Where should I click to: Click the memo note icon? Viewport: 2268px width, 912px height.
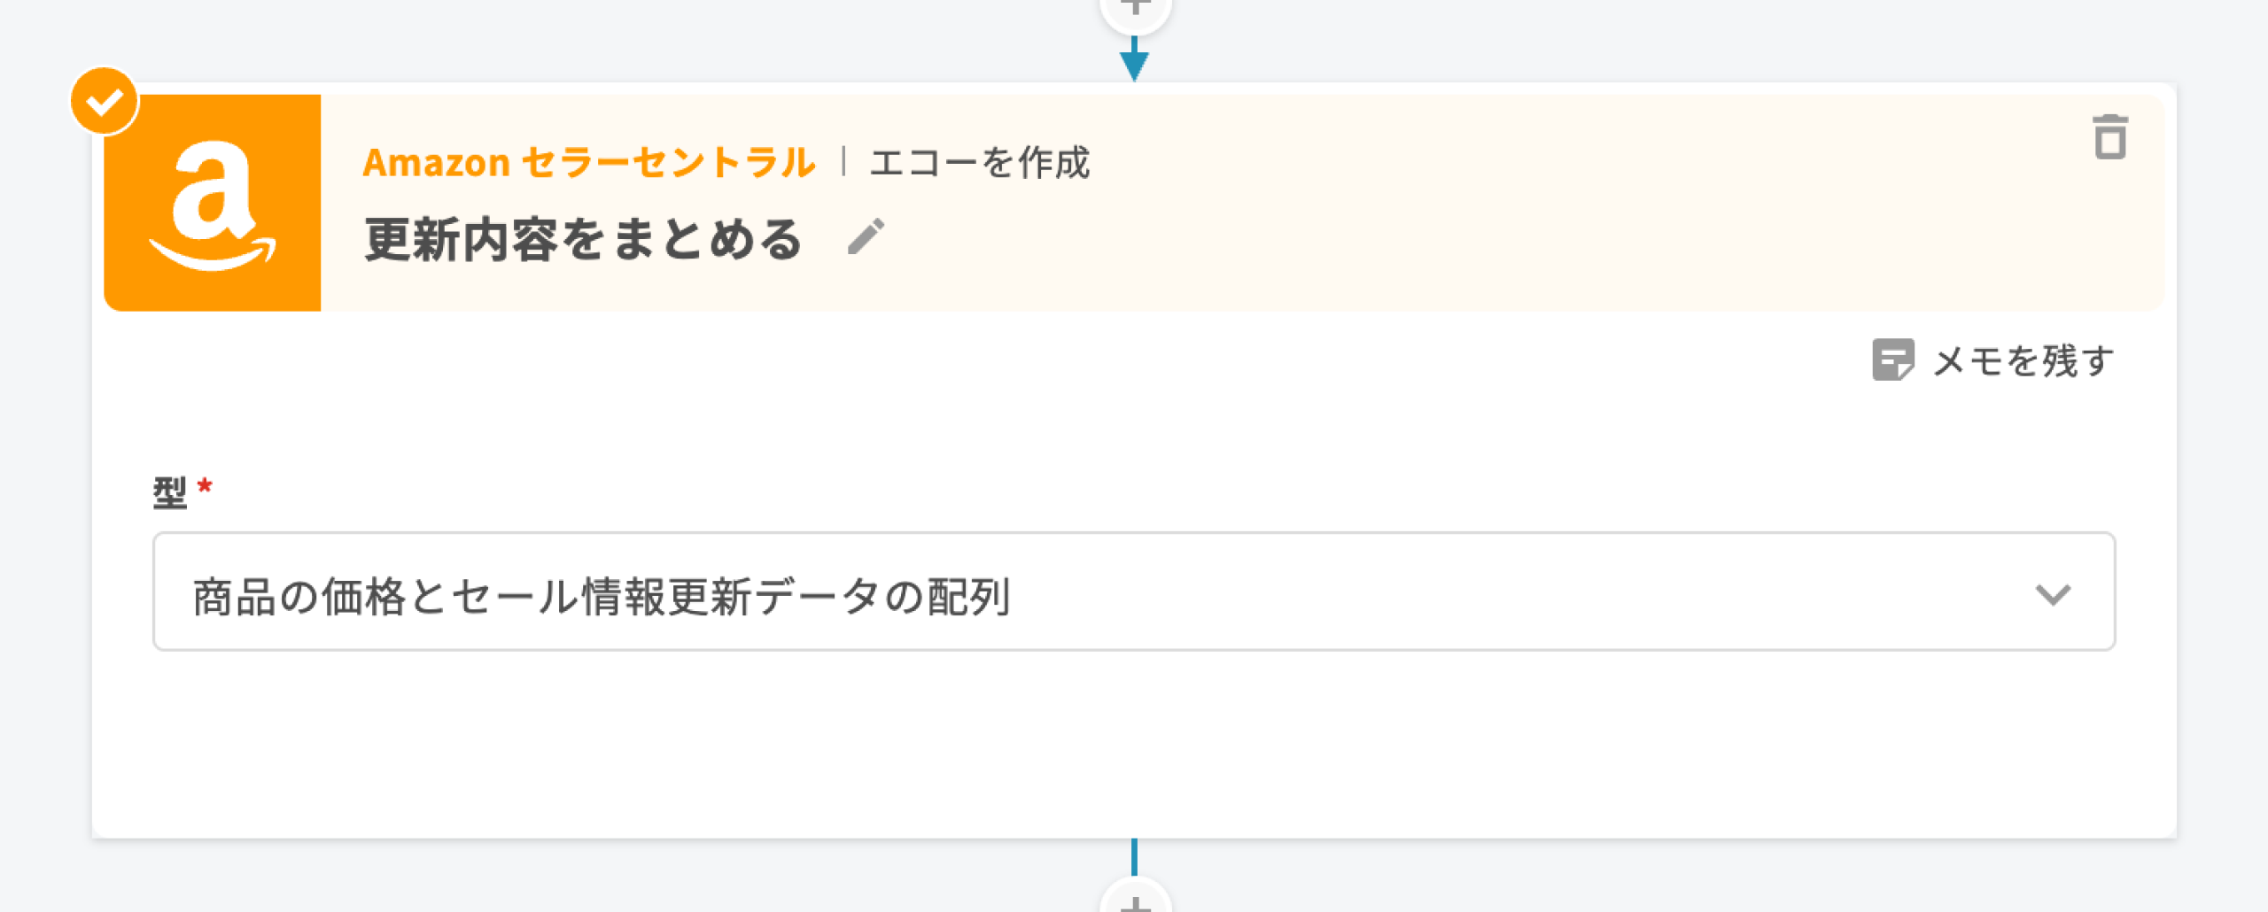coord(1892,360)
